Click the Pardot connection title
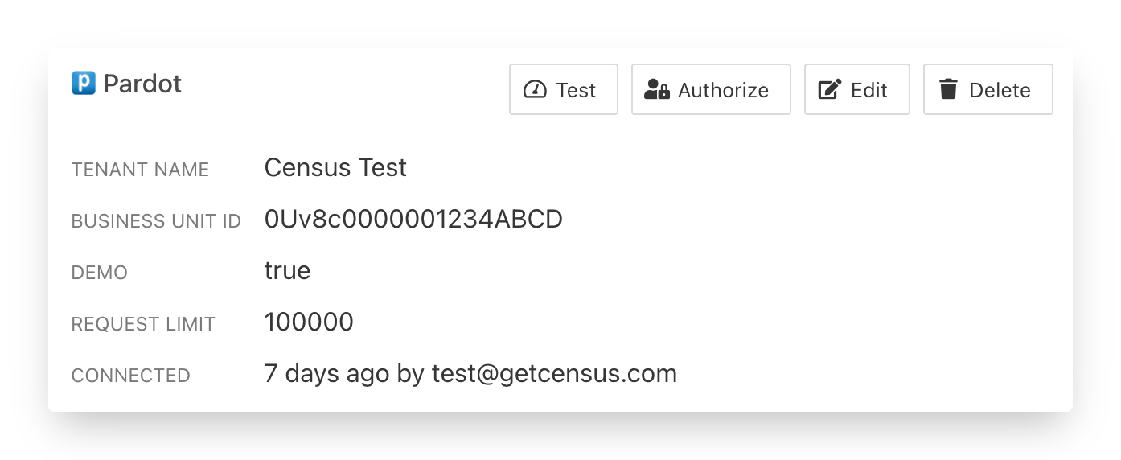This screenshot has width=1121, height=460. [142, 84]
